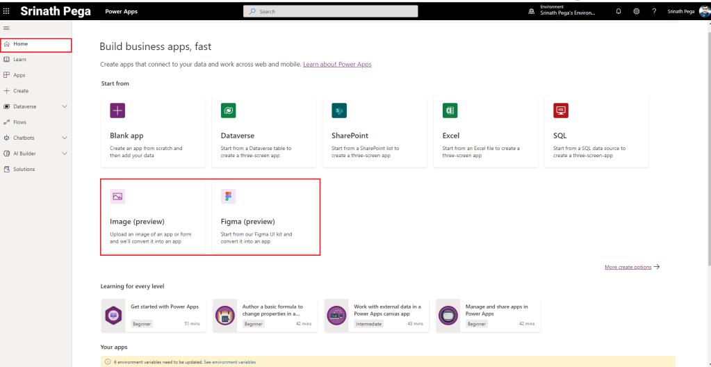Collapse the left navigation hamburger menu
Image resolution: width=711 pixels, height=367 pixels.
point(6,28)
